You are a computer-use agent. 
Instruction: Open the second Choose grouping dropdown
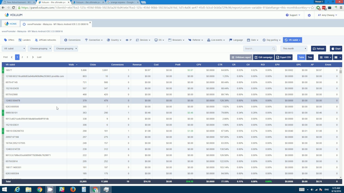click(x=66, y=49)
